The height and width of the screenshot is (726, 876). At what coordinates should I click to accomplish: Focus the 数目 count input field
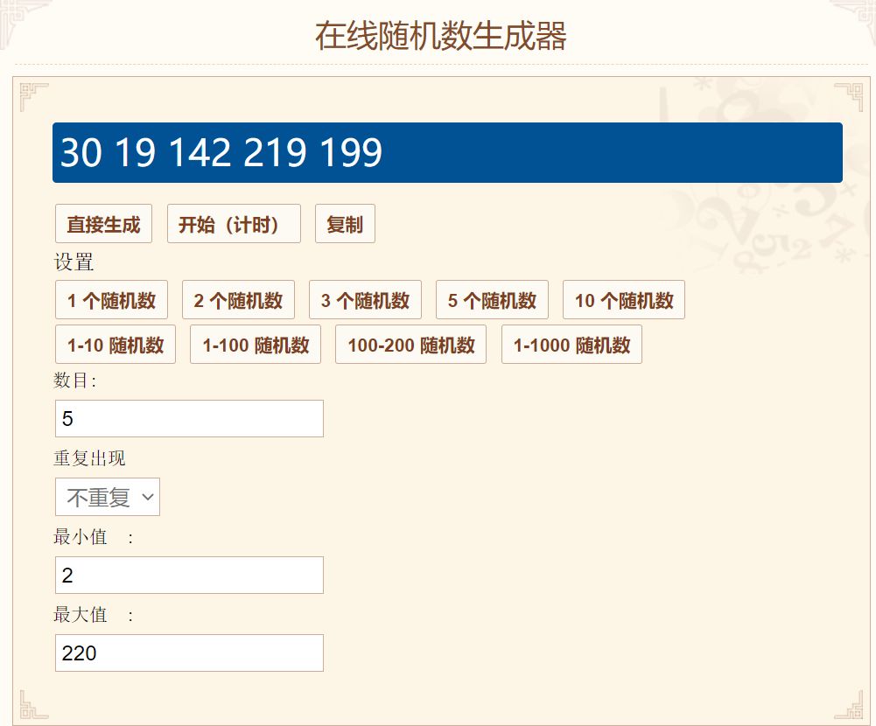pyautogui.click(x=189, y=418)
